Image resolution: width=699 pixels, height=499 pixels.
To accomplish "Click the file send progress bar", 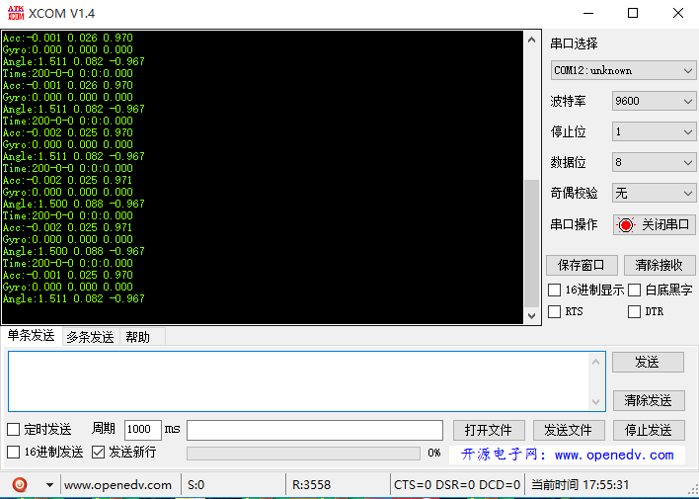I will click(x=303, y=454).
